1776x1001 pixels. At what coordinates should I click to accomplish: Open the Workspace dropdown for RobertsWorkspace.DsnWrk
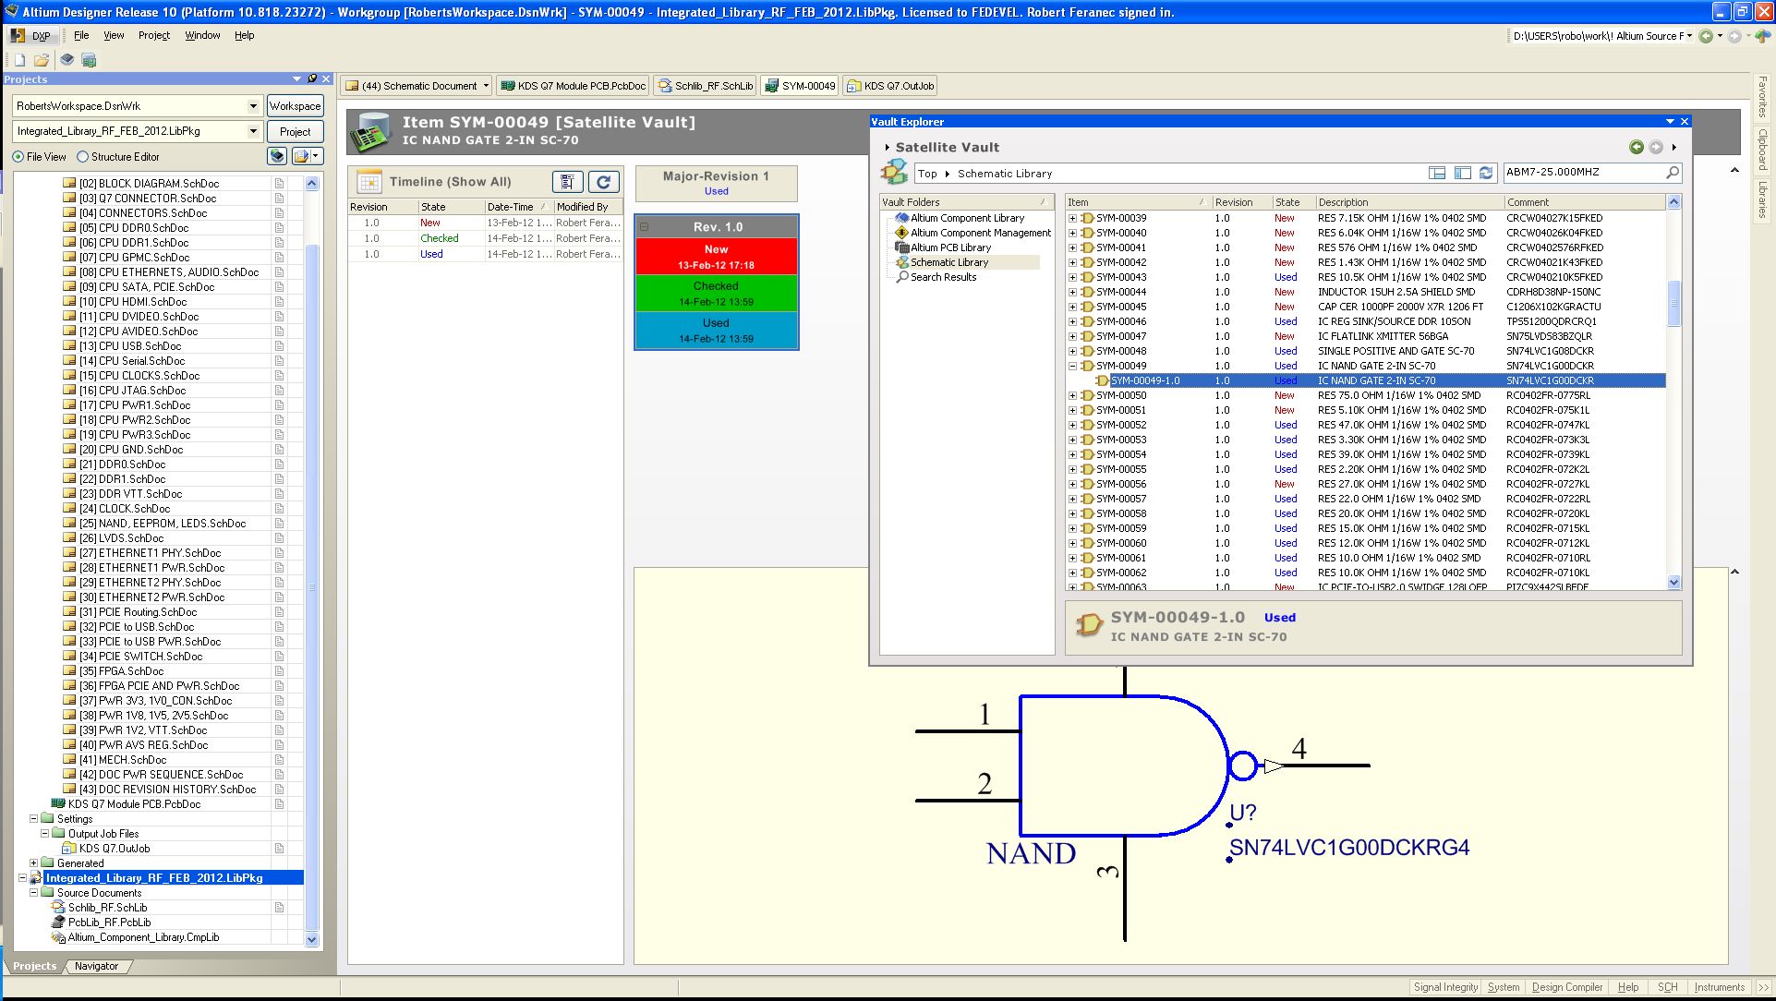tap(254, 105)
